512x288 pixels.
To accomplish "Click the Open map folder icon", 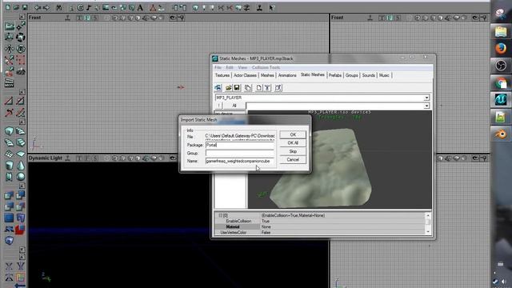I will [x=16, y=7].
